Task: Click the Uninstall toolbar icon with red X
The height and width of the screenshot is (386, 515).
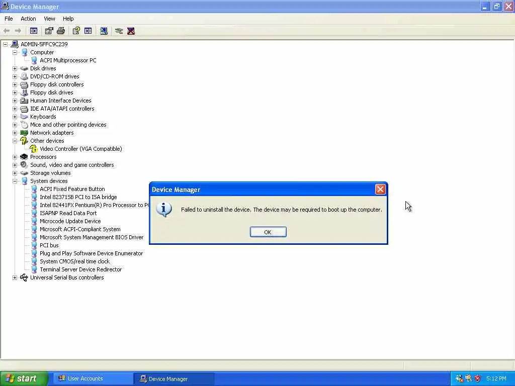Action: click(x=131, y=31)
